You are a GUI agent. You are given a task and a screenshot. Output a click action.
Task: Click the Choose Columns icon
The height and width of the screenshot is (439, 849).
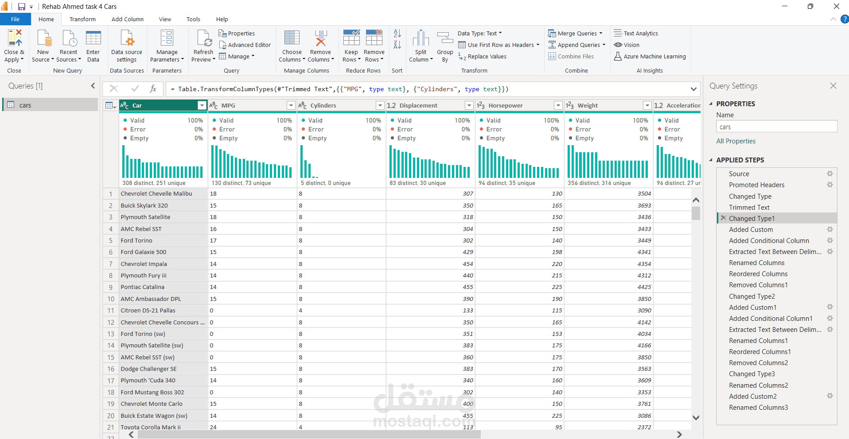[292, 39]
